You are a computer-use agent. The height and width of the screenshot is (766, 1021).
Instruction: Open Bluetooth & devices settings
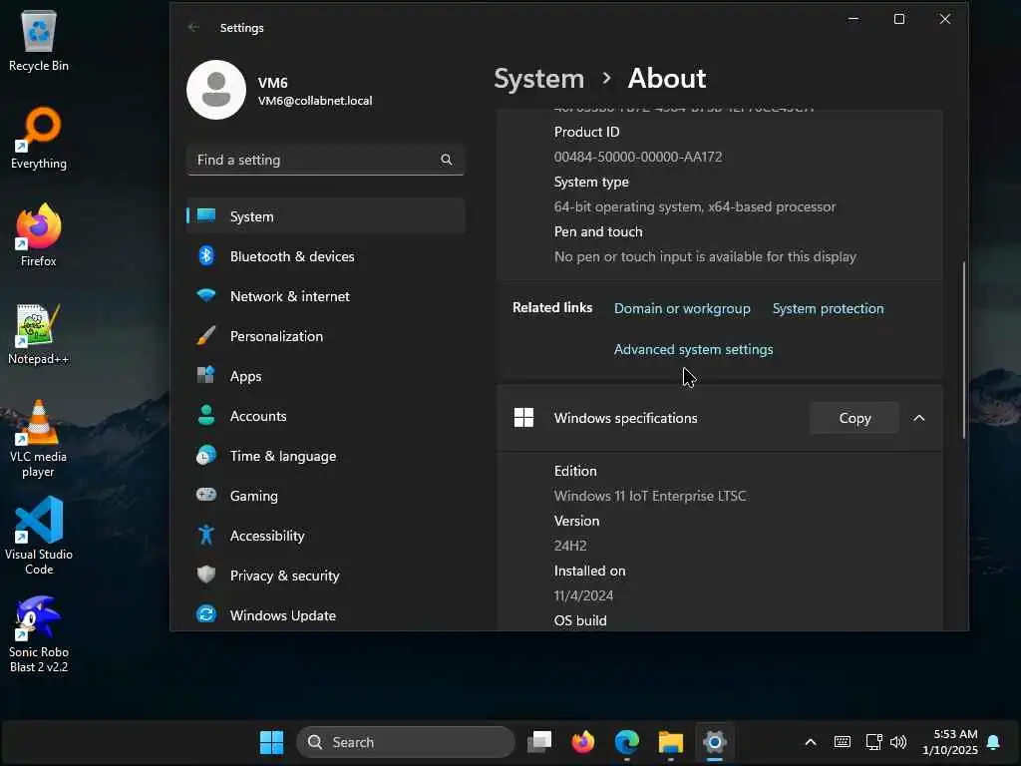(x=326, y=256)
